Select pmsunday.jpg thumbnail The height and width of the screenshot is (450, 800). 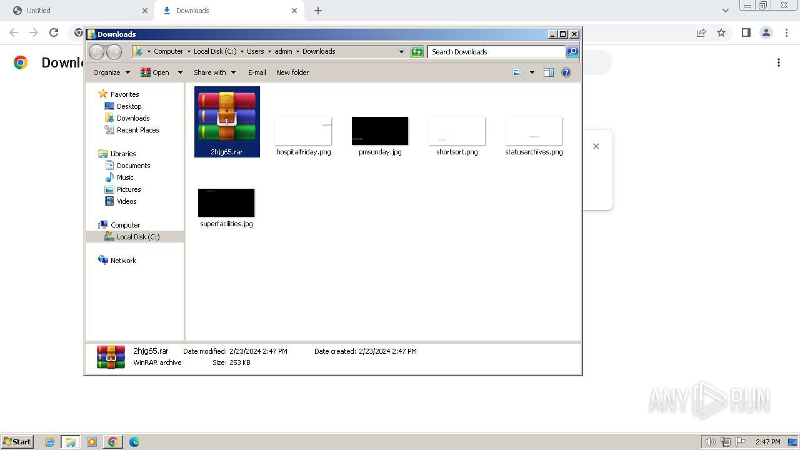click(x=380, y=136)
